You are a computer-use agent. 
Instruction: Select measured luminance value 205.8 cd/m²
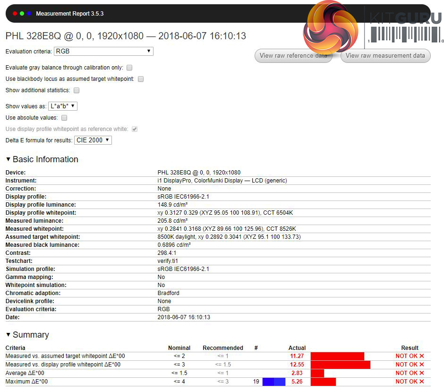(x=172, y=221)
